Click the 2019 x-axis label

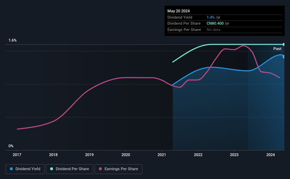coord(89,155)
